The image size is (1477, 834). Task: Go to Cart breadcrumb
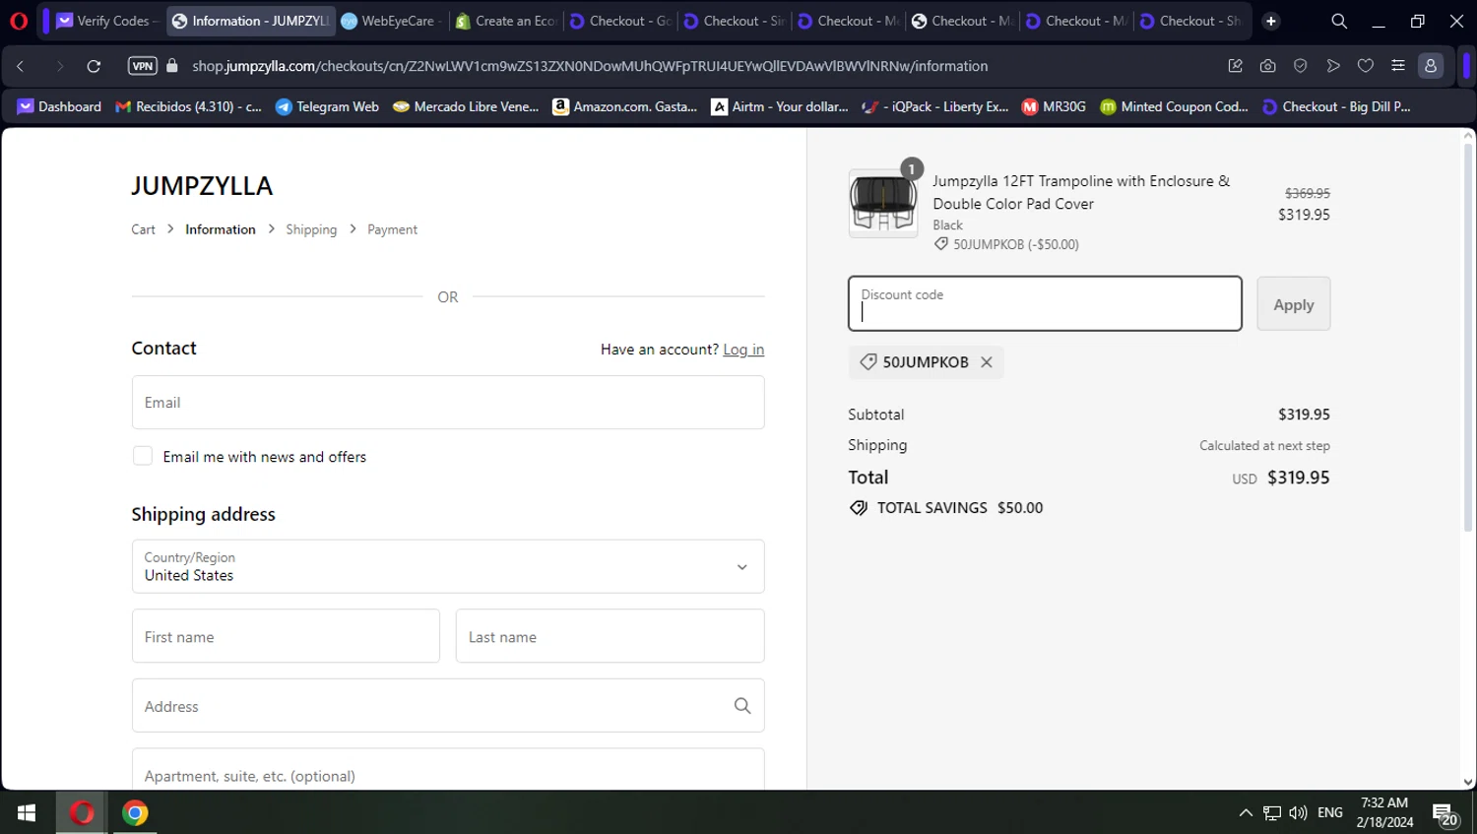click(143, 229)
